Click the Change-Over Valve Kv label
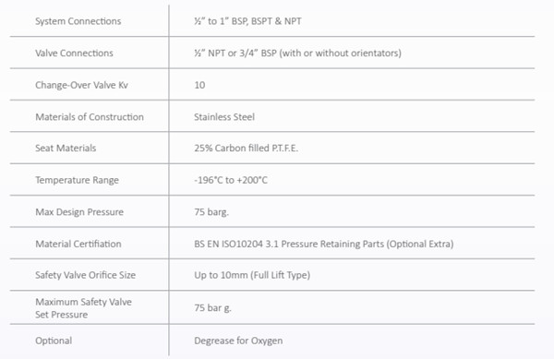 pyautogui.click(x=81, y=85)
